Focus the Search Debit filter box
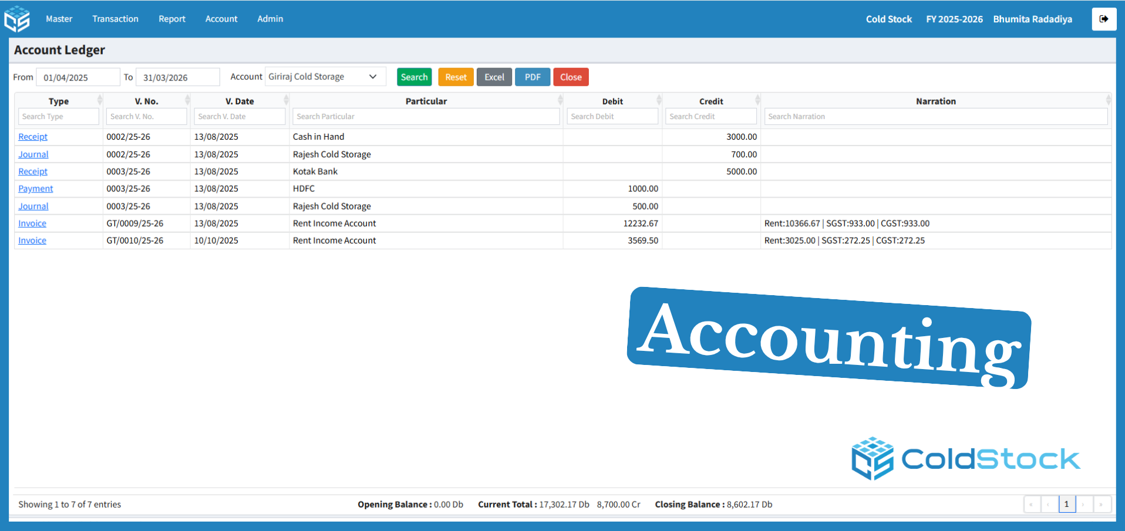 coord(612,116)
